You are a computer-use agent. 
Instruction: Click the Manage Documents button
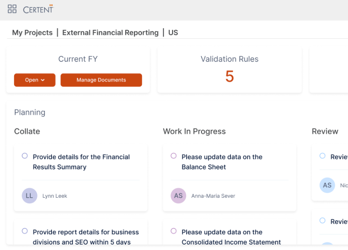(x=101, y=80)
